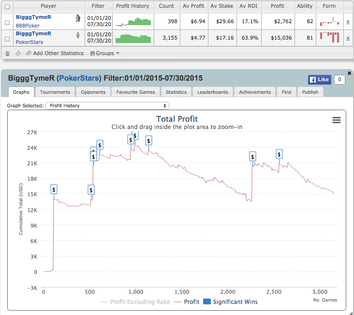Click the Total Profit chart title
The height and width of the screenshot is (315, 354).
(x=177, y=119)
